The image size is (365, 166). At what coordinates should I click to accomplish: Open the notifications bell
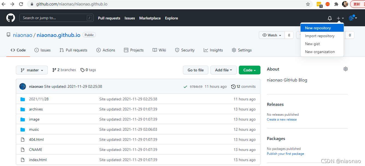point(330,18)
